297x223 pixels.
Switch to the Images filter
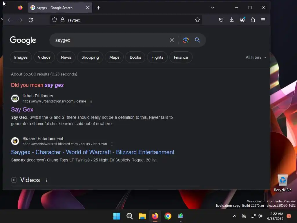point(21,57)
